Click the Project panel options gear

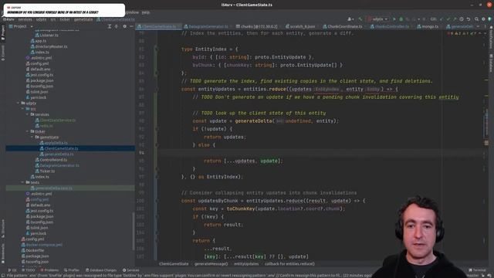click(124, 26)
